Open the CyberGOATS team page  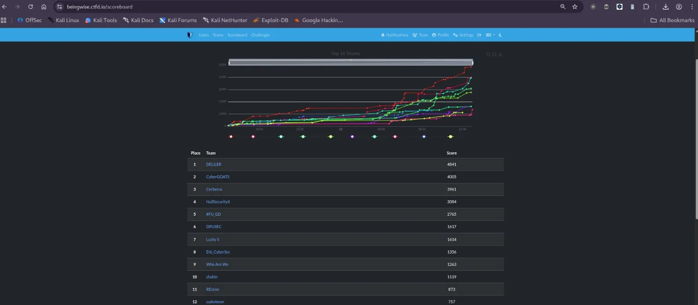tap(218, 176)
